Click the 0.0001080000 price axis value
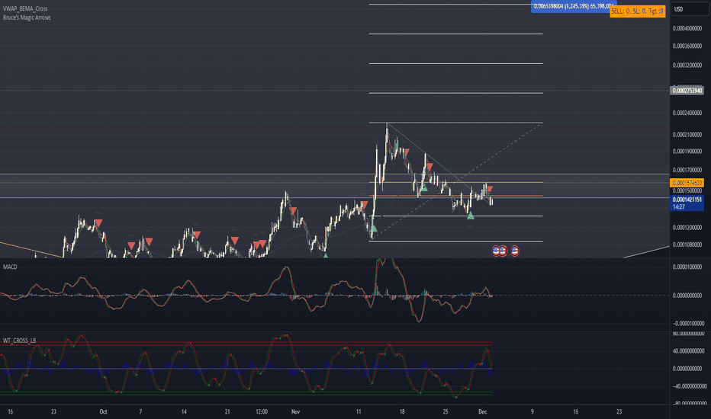This screenshot has width=711, height=419. point(687,245)
